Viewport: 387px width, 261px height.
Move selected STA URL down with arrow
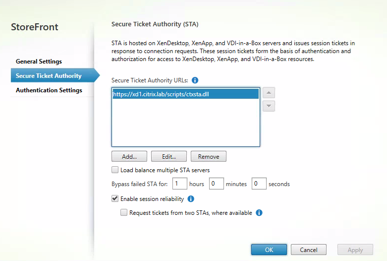[268, 106]
